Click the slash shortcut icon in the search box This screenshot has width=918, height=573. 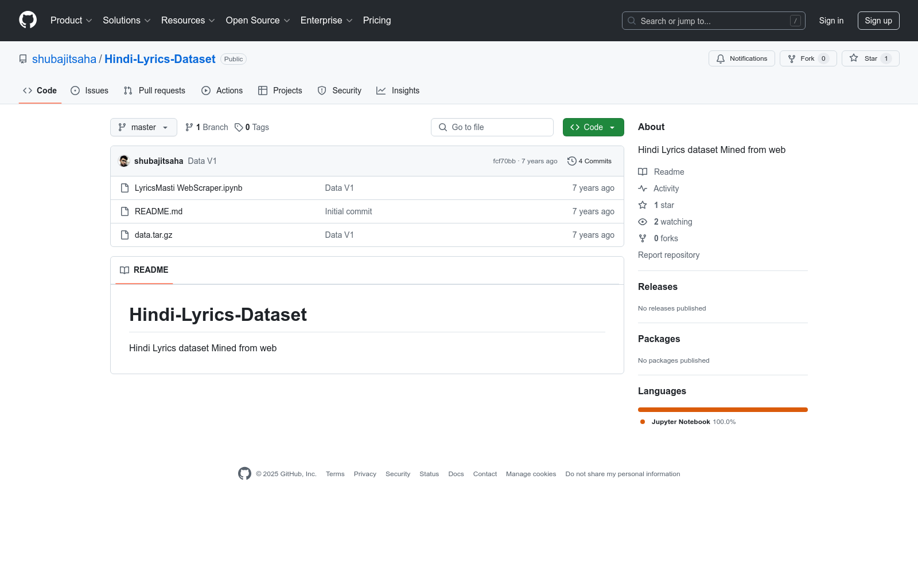point(795,21)
